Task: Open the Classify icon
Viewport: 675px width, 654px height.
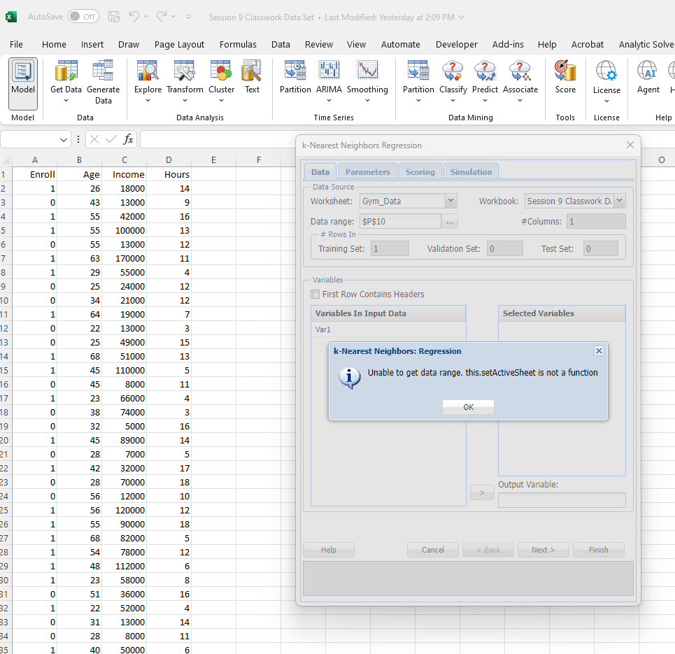Action: click(453, 82)
